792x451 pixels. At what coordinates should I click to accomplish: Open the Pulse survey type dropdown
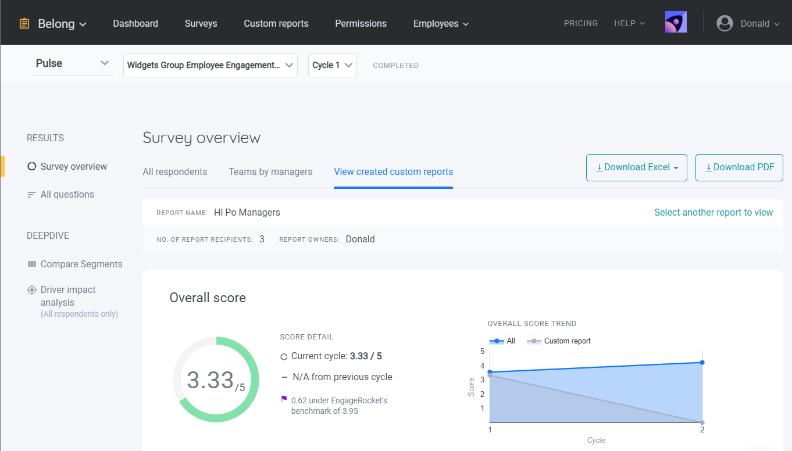[x=73, y=63]
